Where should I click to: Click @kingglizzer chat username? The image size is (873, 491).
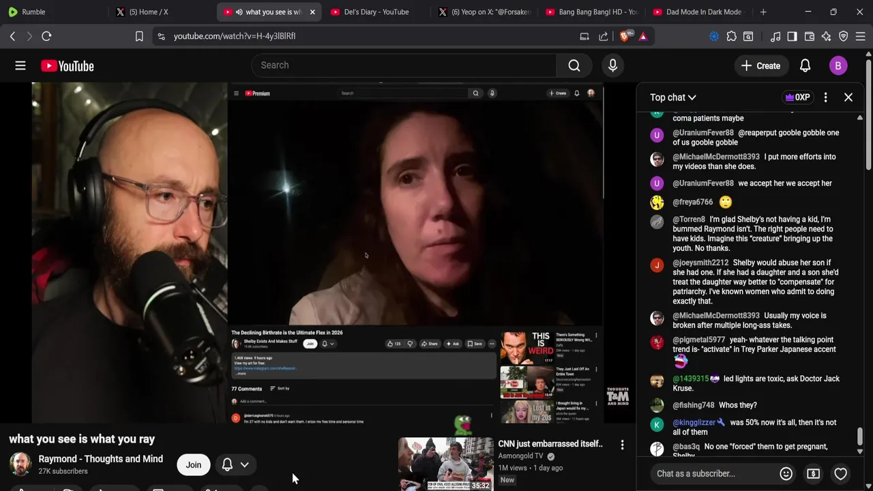[694, 423]
